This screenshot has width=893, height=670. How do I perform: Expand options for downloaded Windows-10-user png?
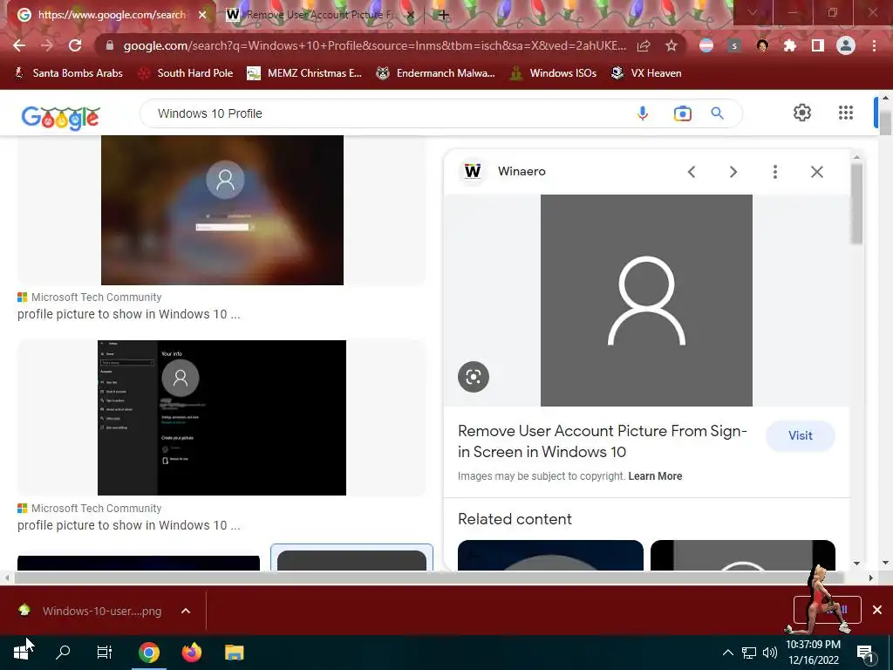coord(186,611)
